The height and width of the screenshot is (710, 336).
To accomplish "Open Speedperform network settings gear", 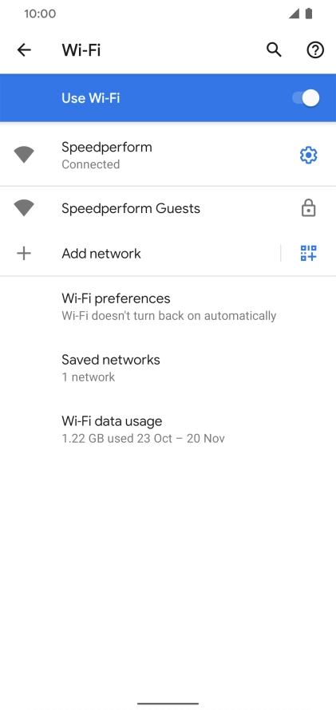I will (x=308, y=156).
